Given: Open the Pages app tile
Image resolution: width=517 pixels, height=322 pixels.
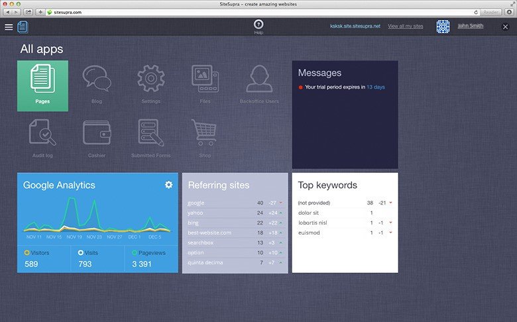Looking at the screenshot, I should tap(42, 85).
